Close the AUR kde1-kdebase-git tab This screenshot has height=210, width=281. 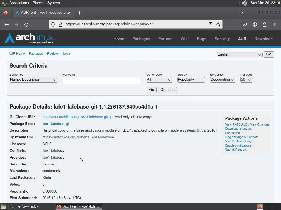pyautogui.click(x=69, y=13)
